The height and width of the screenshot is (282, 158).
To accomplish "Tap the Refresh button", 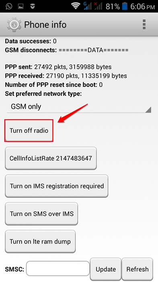I will (x=137, y=269).
